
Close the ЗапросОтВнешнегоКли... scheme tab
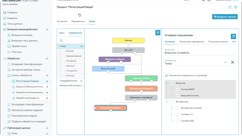[47, 87]
